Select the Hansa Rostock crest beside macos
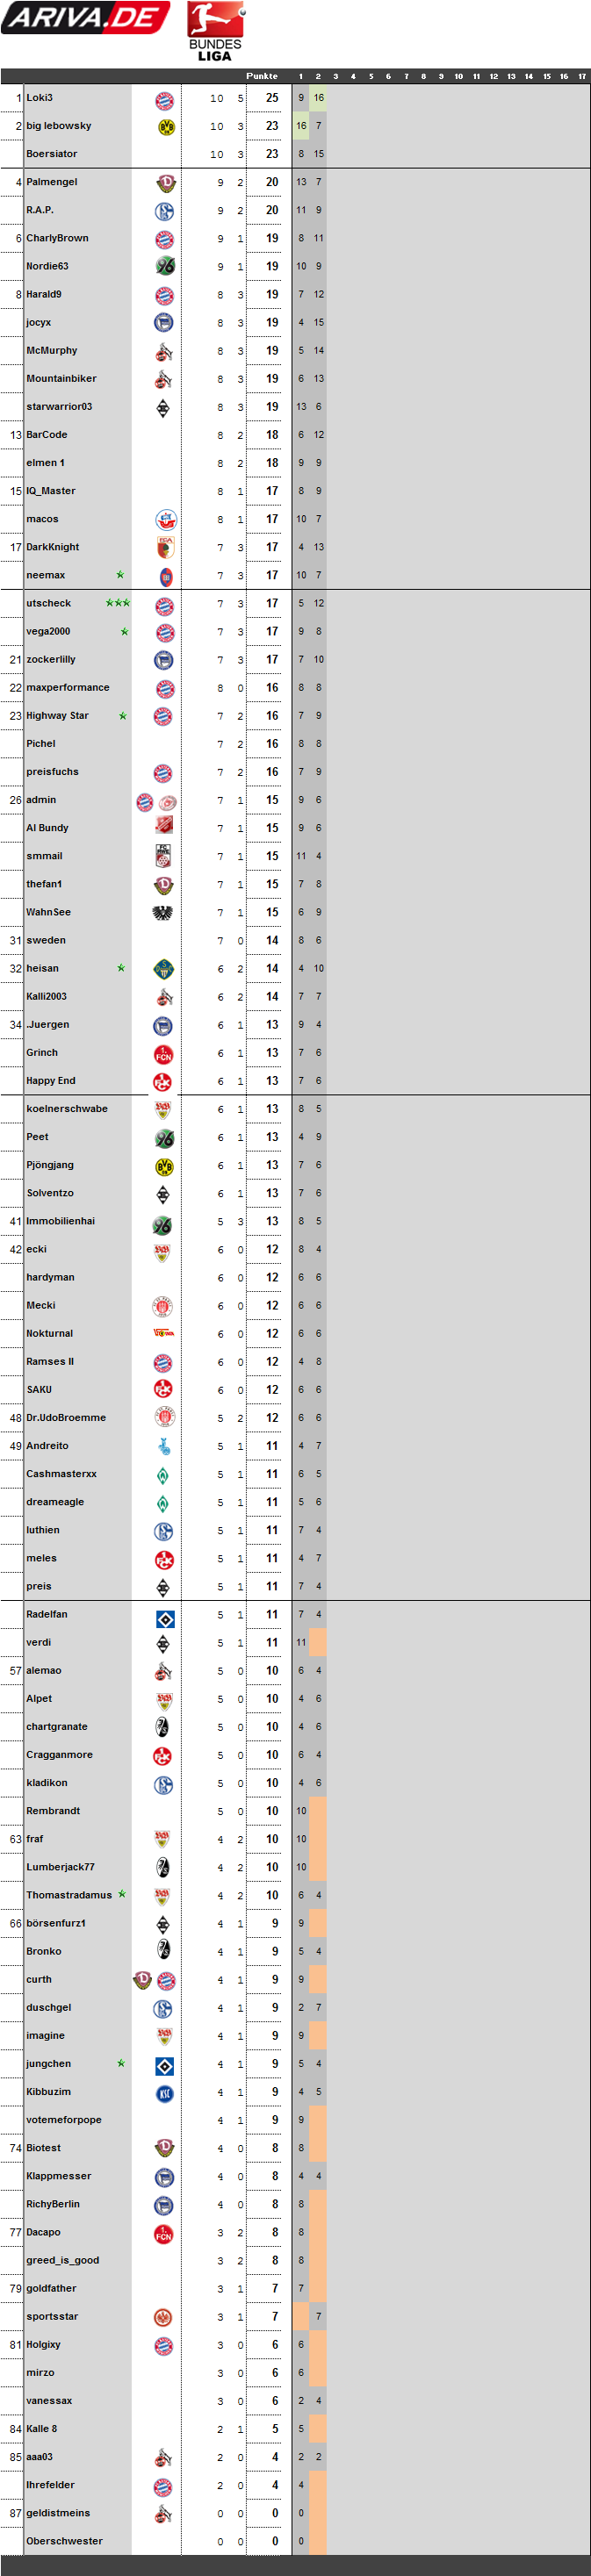 [166, 520]
